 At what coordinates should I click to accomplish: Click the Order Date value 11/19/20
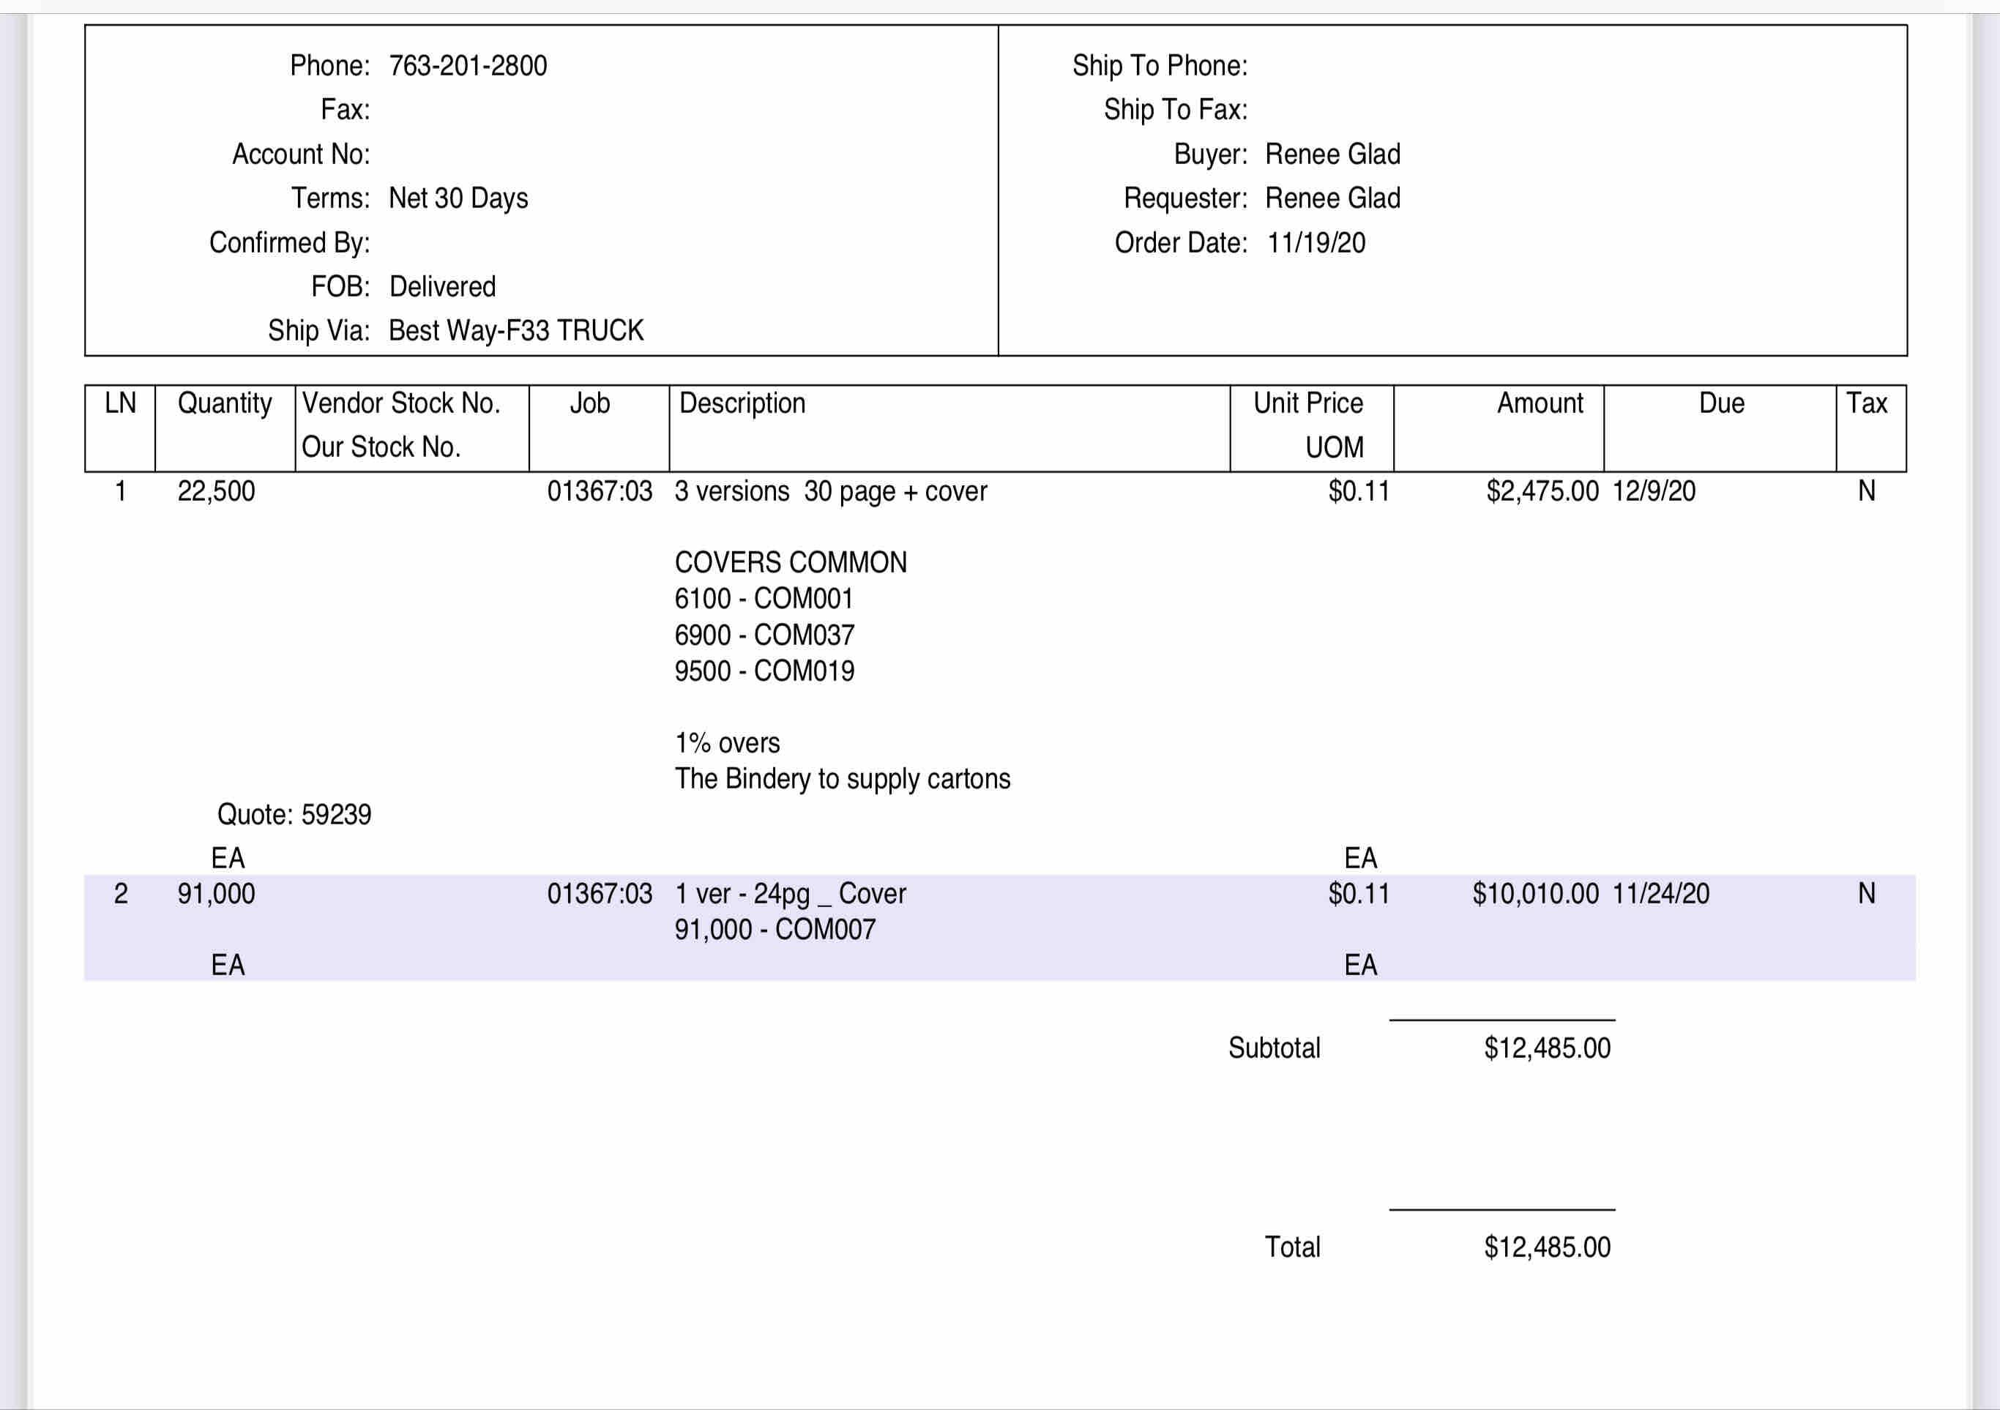pos(1316,243)
